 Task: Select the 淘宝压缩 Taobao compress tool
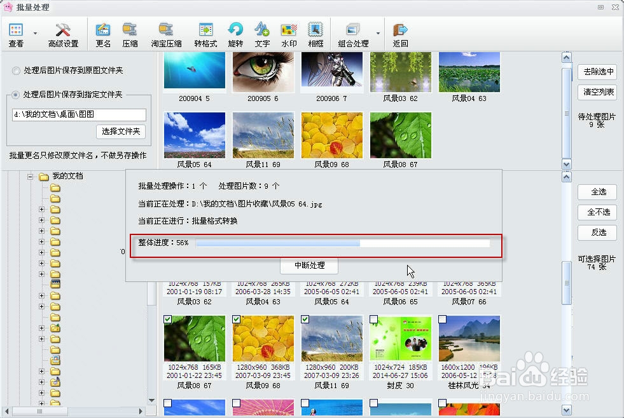point(163,33)
